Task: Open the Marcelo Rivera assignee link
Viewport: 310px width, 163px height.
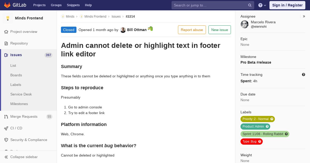Action: pyautogui.click(x=263, y=22)
